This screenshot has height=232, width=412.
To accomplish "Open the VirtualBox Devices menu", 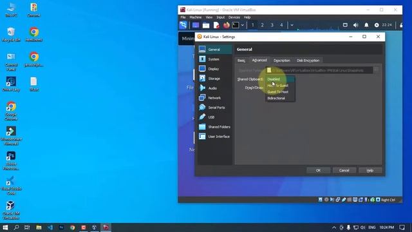I will [x=234, y=17].
